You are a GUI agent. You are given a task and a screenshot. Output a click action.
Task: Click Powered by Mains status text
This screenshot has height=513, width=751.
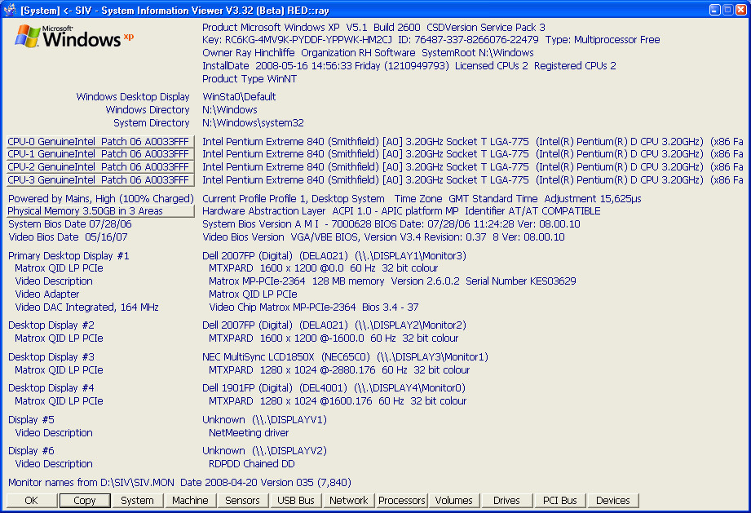100,198
